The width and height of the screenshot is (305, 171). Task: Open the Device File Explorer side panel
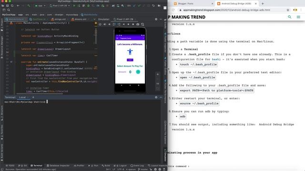(165, 133)
